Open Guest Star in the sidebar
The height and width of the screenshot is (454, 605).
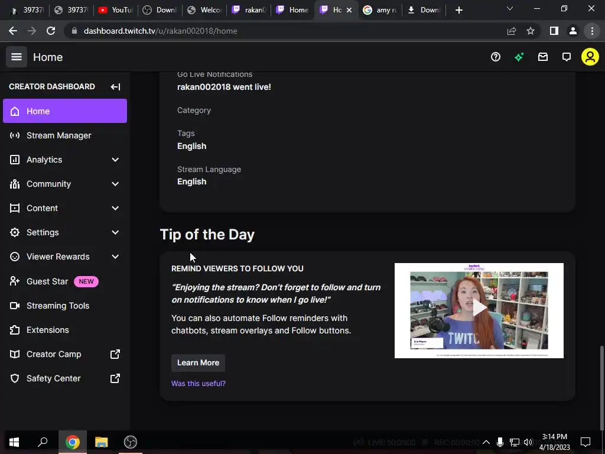click(65, 281)
